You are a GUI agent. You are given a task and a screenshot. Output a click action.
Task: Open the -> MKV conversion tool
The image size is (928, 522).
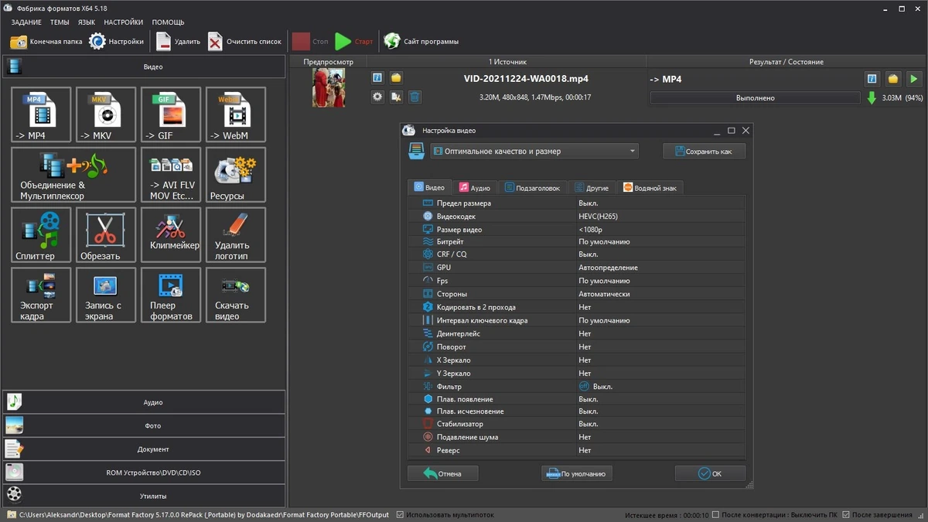(x=106, y=114)
